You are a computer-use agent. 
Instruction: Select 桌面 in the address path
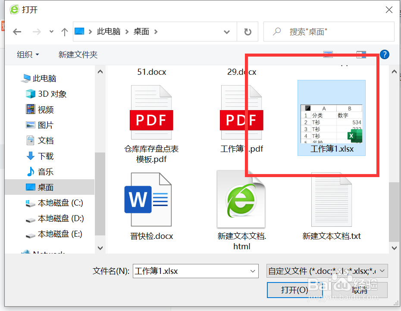tap(141, 32)
